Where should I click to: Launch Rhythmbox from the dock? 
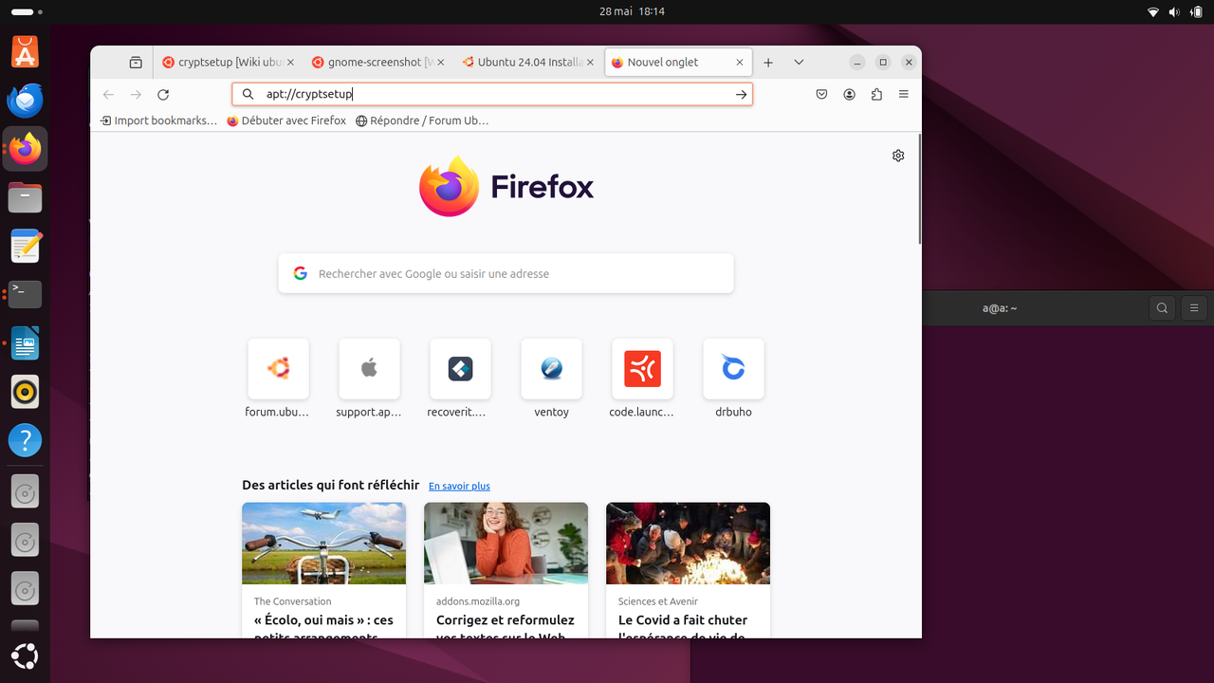tap(26, 392)
